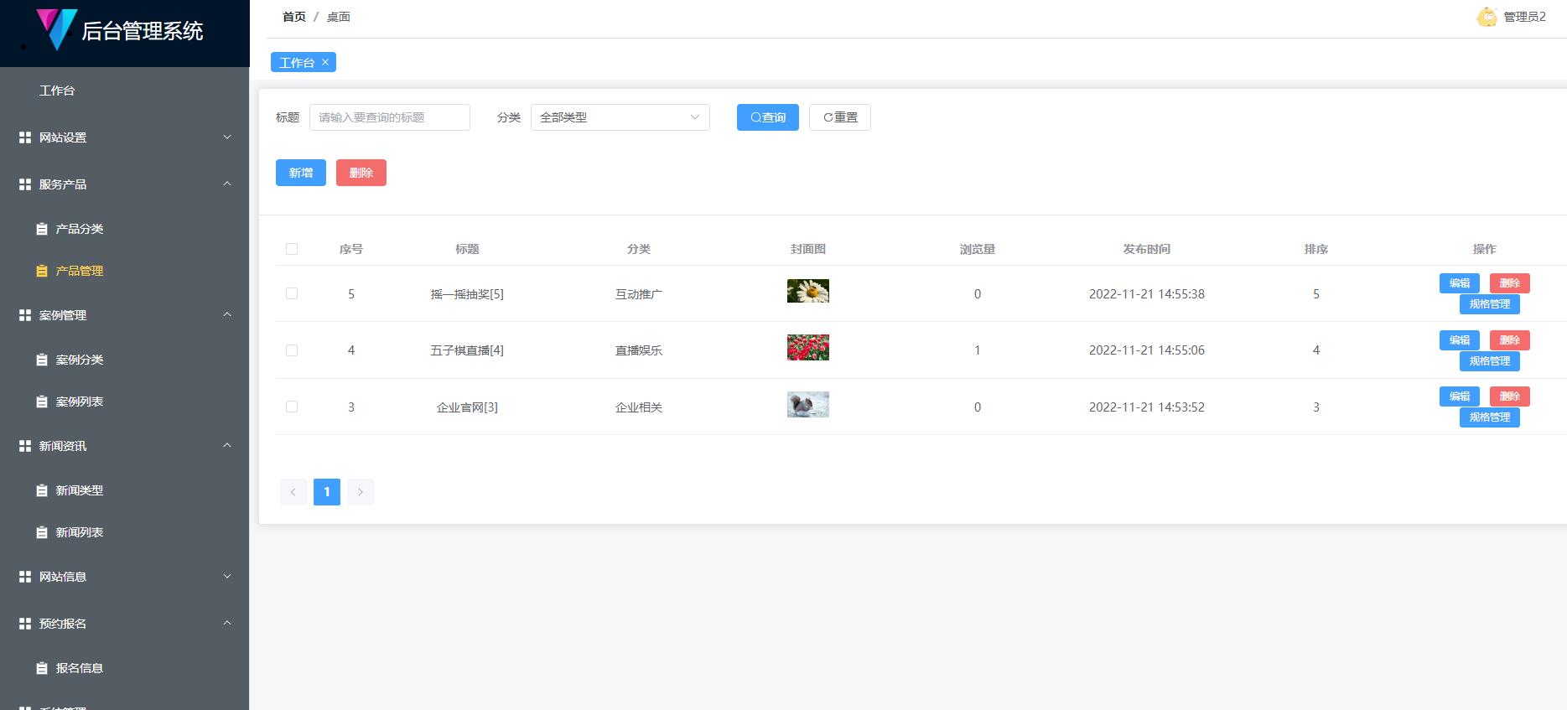Focus the 标题 search input field

click(389, 117)
